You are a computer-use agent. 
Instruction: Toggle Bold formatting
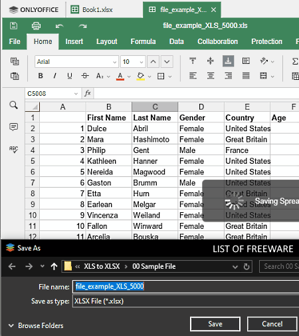tap(41, 76)
